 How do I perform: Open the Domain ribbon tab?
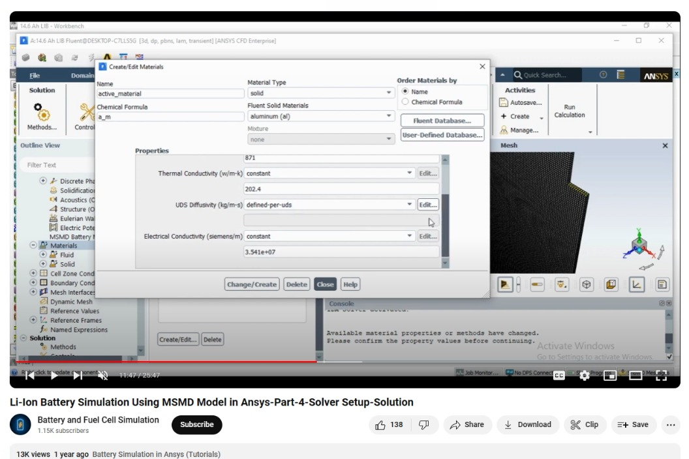(82, 76)
